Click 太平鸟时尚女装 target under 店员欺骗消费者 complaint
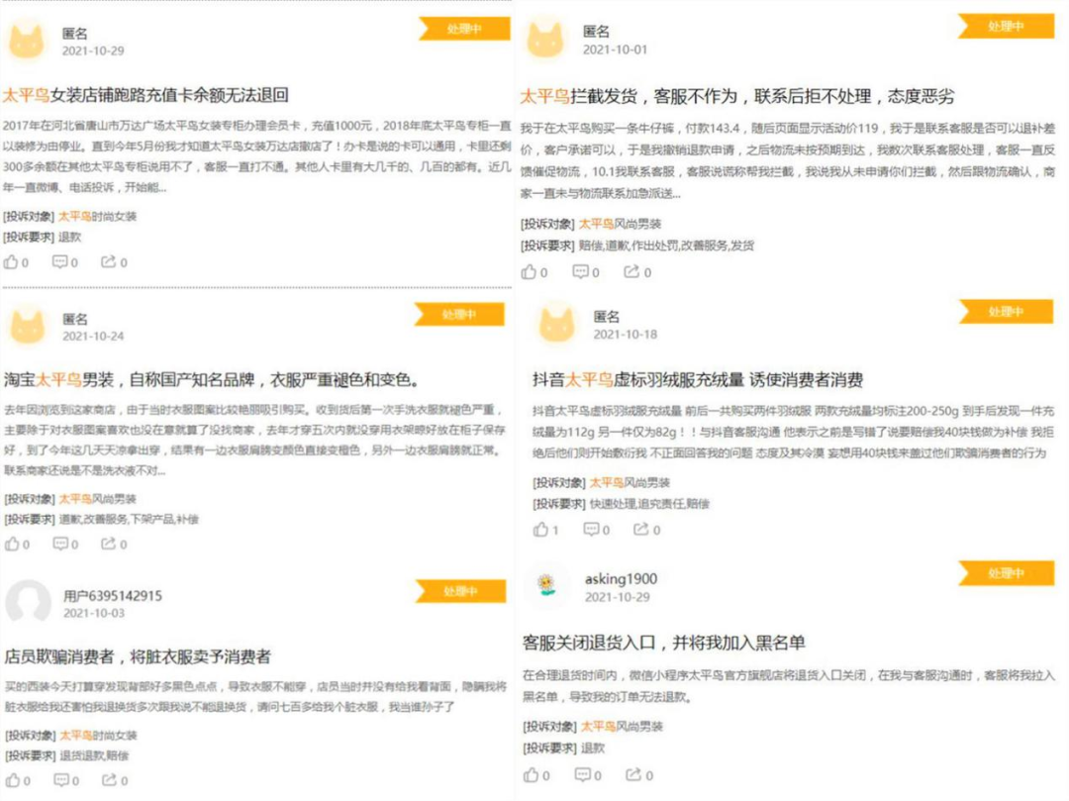 tap(98, 736)
